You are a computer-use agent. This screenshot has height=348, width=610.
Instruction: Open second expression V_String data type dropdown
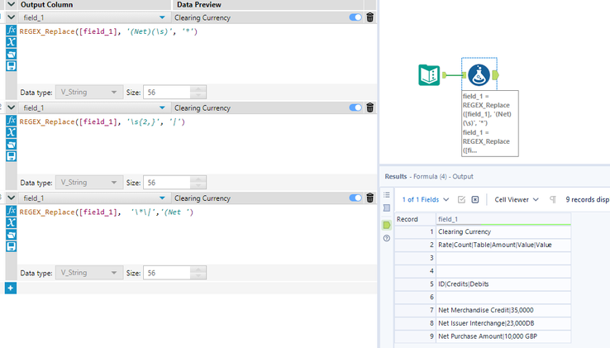coord(89,183)
